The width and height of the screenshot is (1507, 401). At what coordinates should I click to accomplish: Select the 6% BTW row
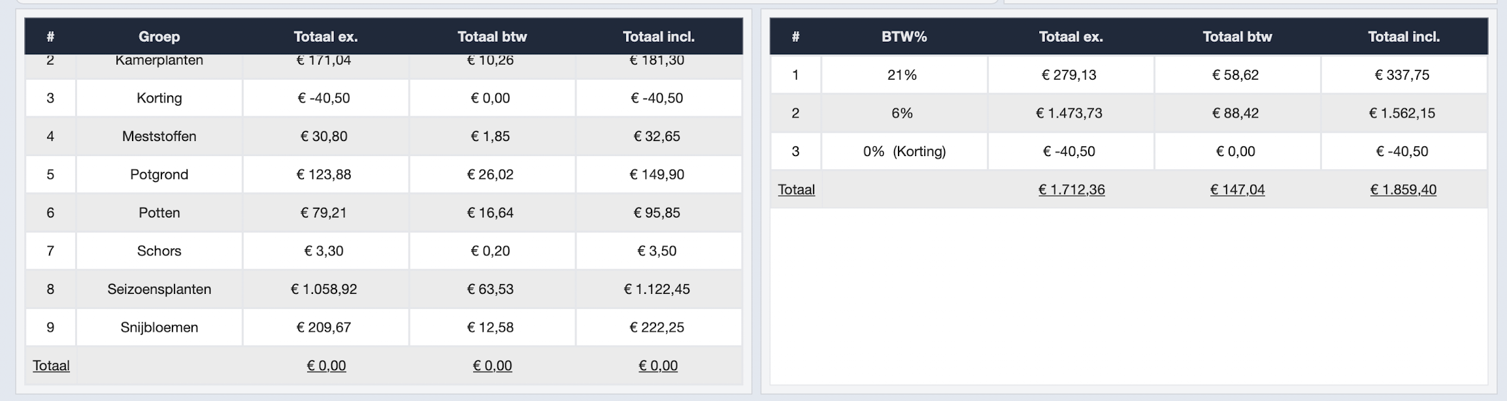(x=902, y=113)
